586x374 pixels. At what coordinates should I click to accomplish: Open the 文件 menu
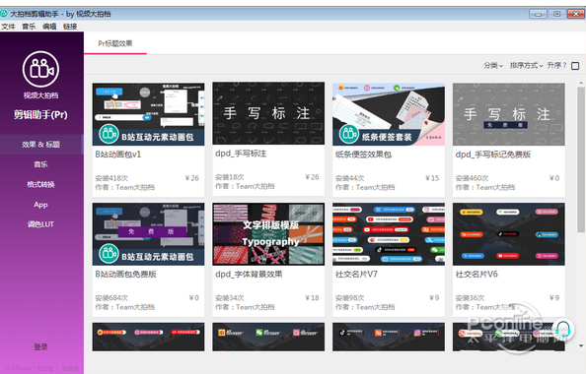[8, 27]
